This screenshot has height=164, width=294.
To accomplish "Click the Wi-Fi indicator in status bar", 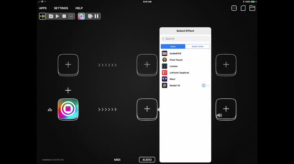I will point(42,2).
